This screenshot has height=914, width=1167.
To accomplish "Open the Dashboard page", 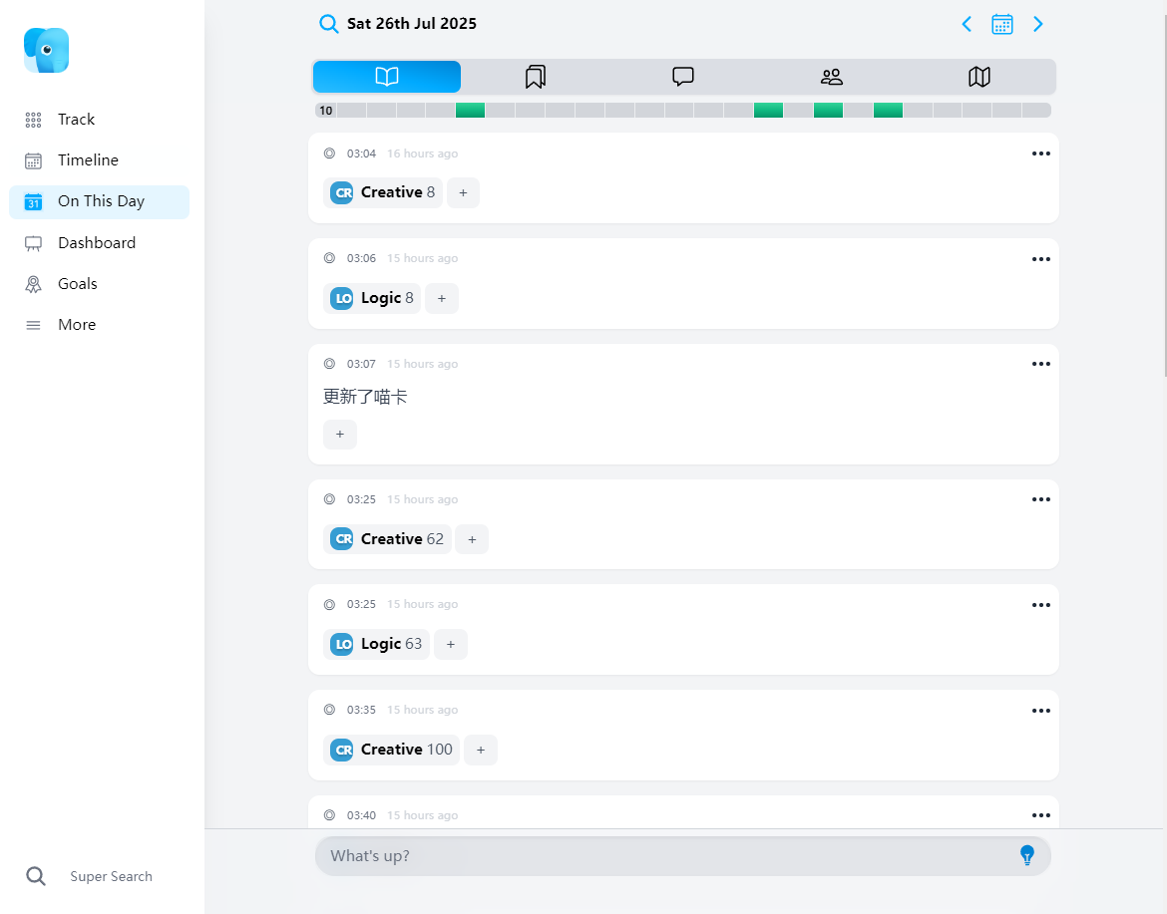I will [99, 243].
